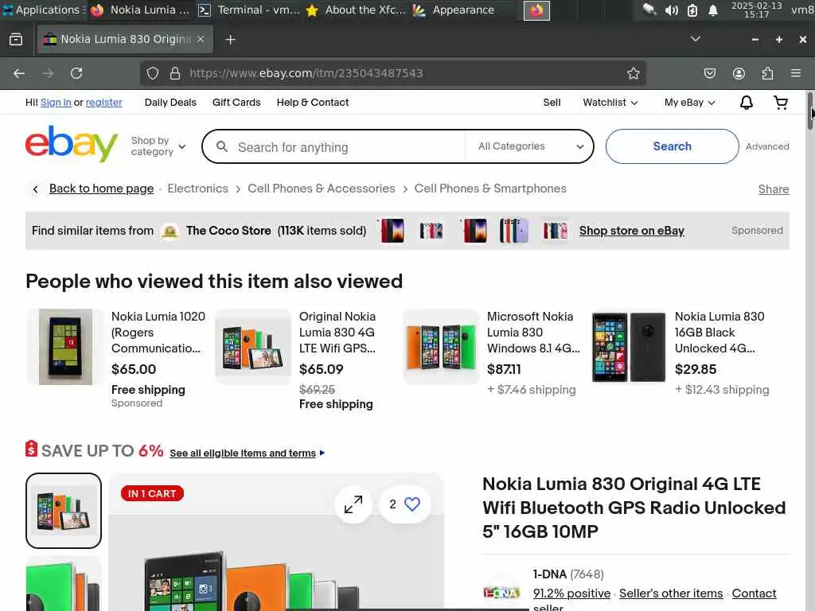The width and height of the screenshot is (815, 611).
Task: Close the Nokia Lumia 830 tab
Action: (x=201, y=40)
